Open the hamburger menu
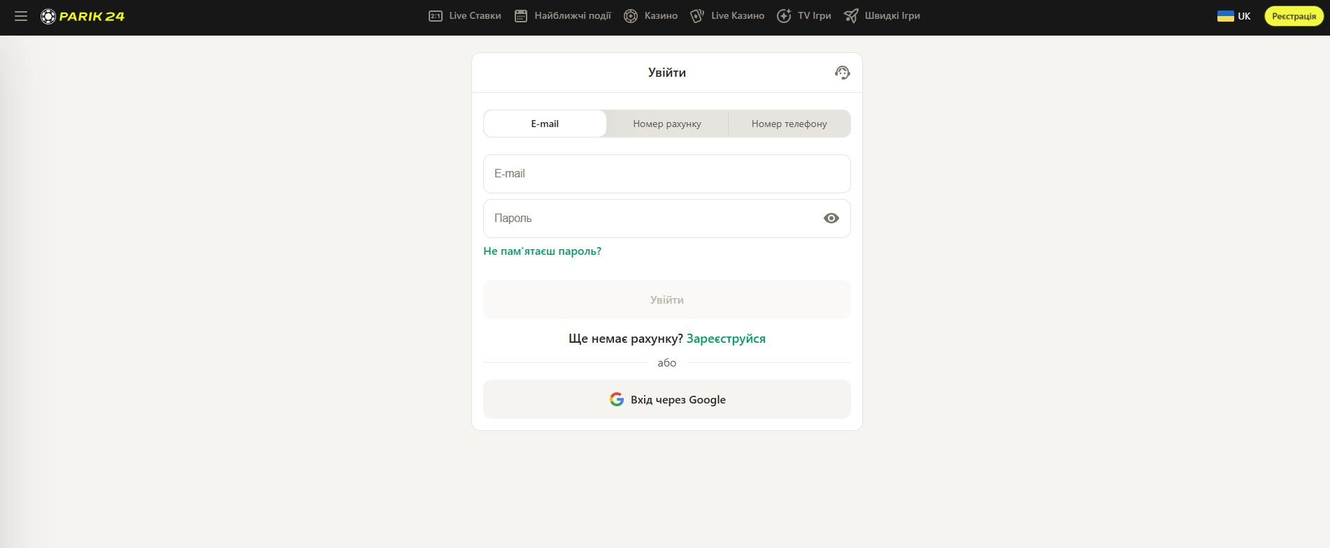The width and height of the screenshot is (1330, 548). coord(21,16)
